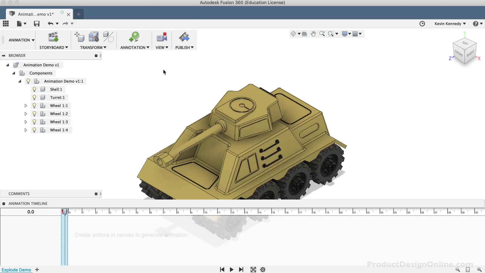Open the STORYBOARD menu

54,47
